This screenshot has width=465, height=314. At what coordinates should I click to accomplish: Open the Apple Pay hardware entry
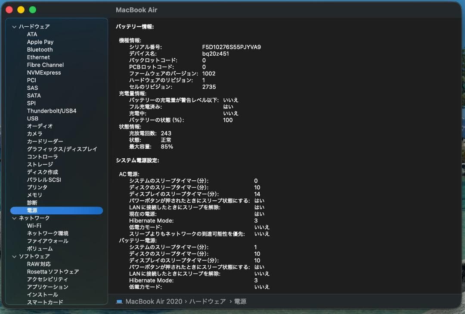pos(40,42)
